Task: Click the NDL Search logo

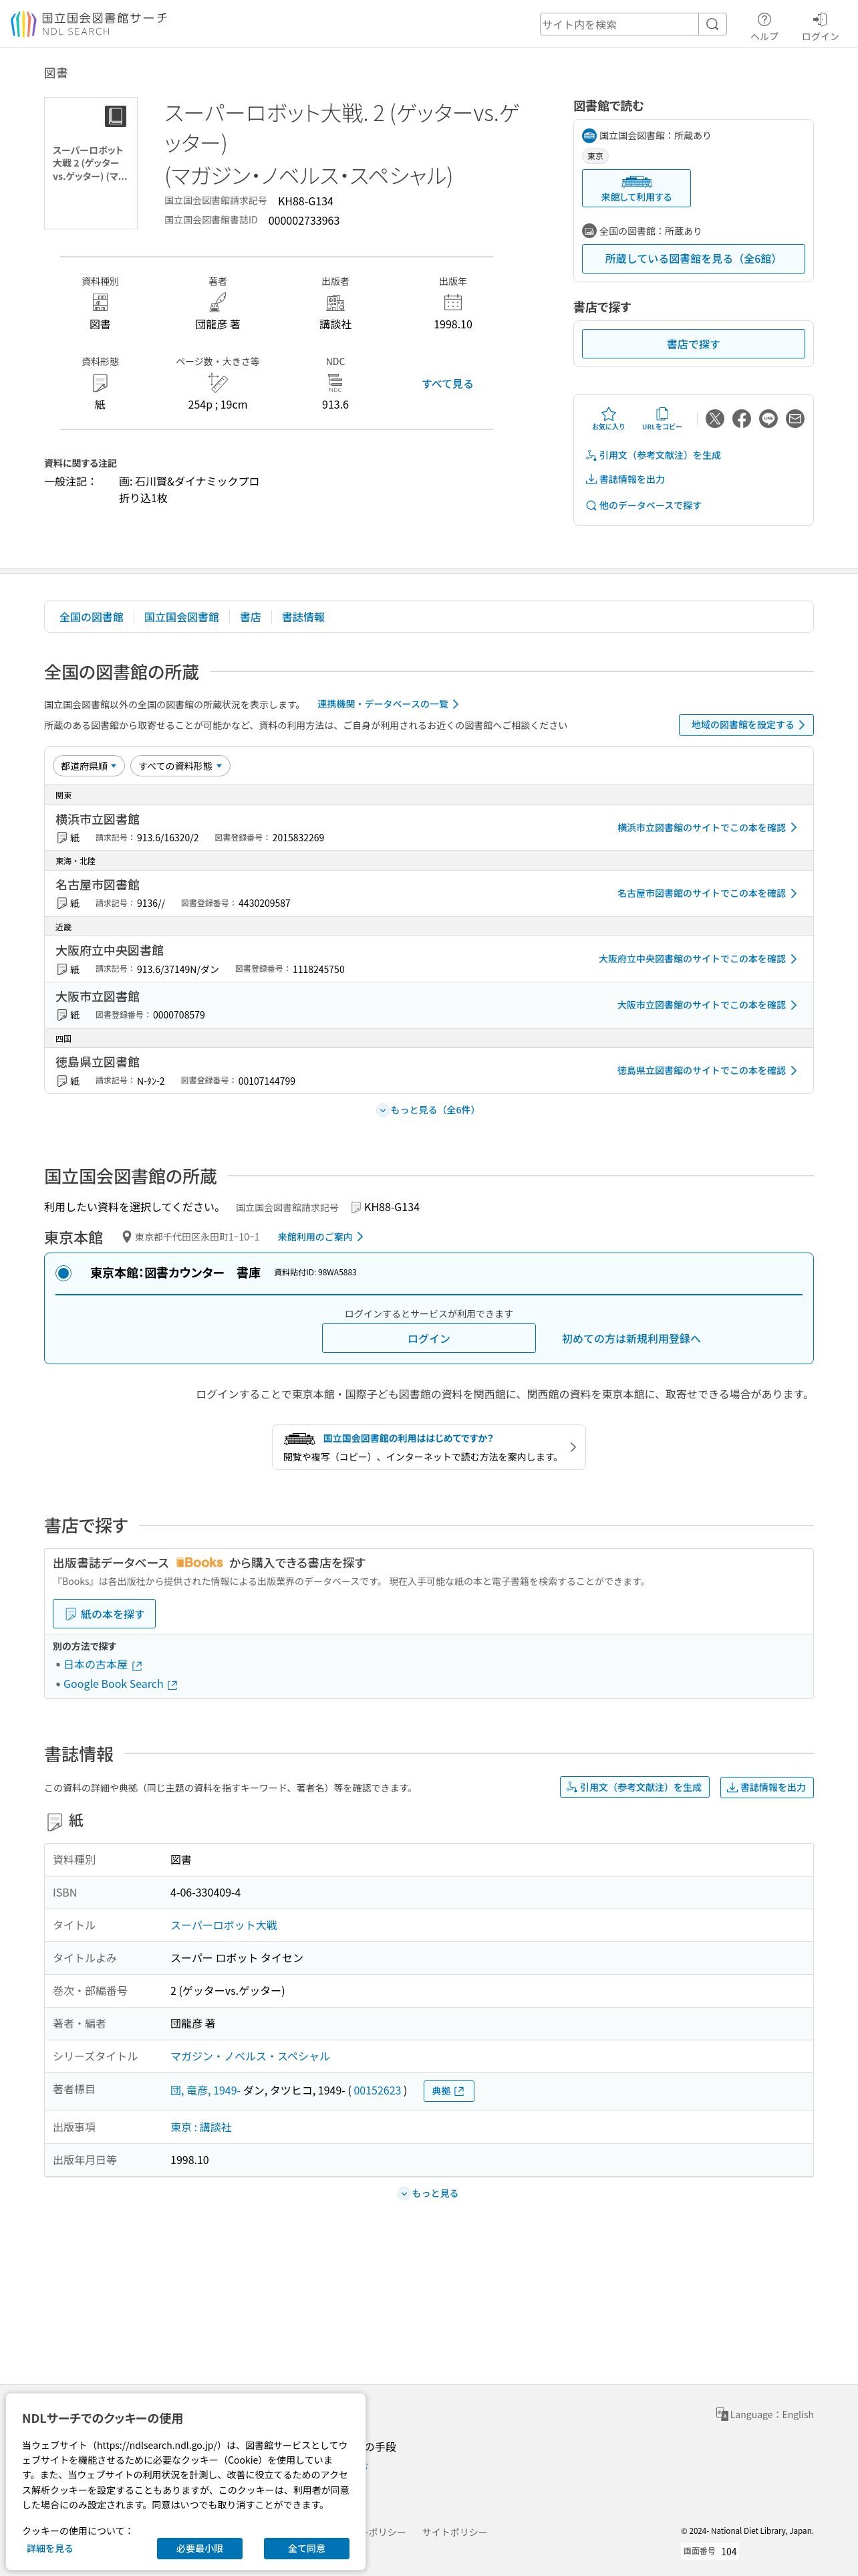Action: [x=89, y=24]
